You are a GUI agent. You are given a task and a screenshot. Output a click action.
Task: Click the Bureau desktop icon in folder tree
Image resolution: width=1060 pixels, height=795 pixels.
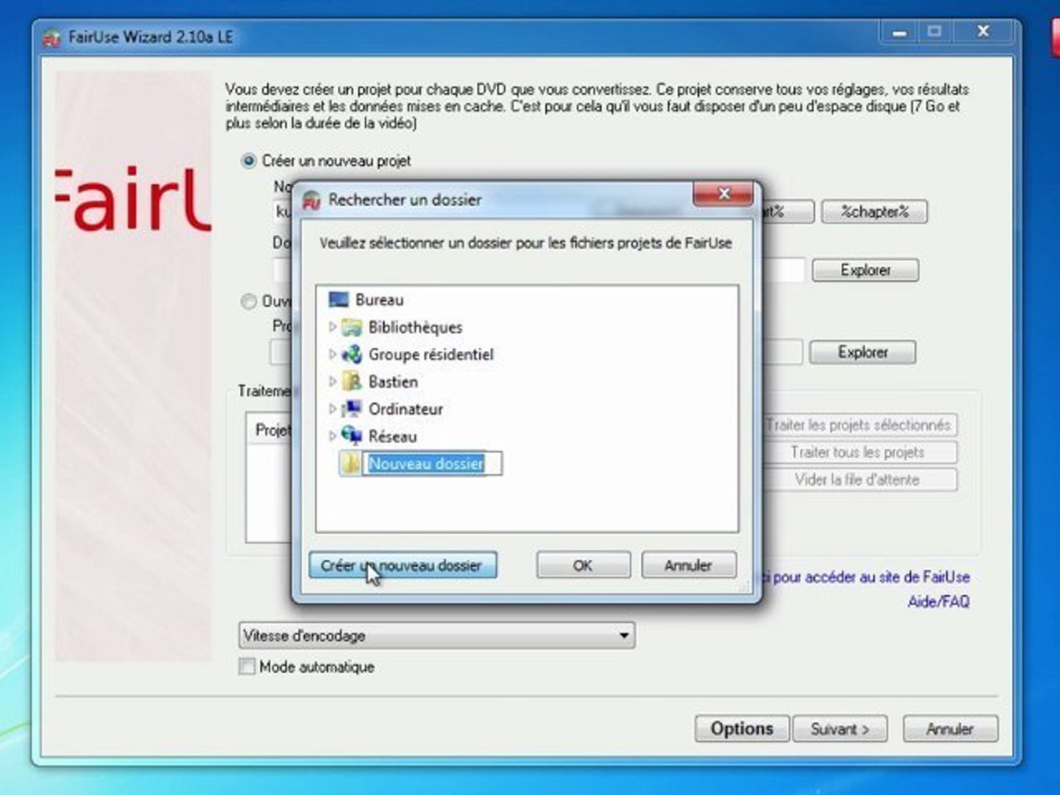[339, 300]
